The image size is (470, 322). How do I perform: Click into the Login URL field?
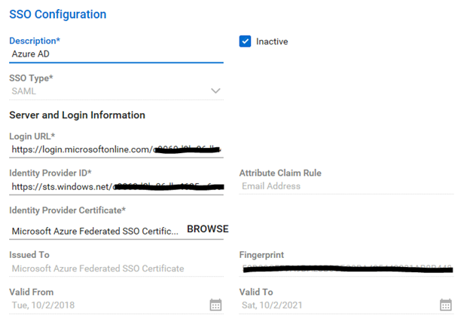pos(116,149)
